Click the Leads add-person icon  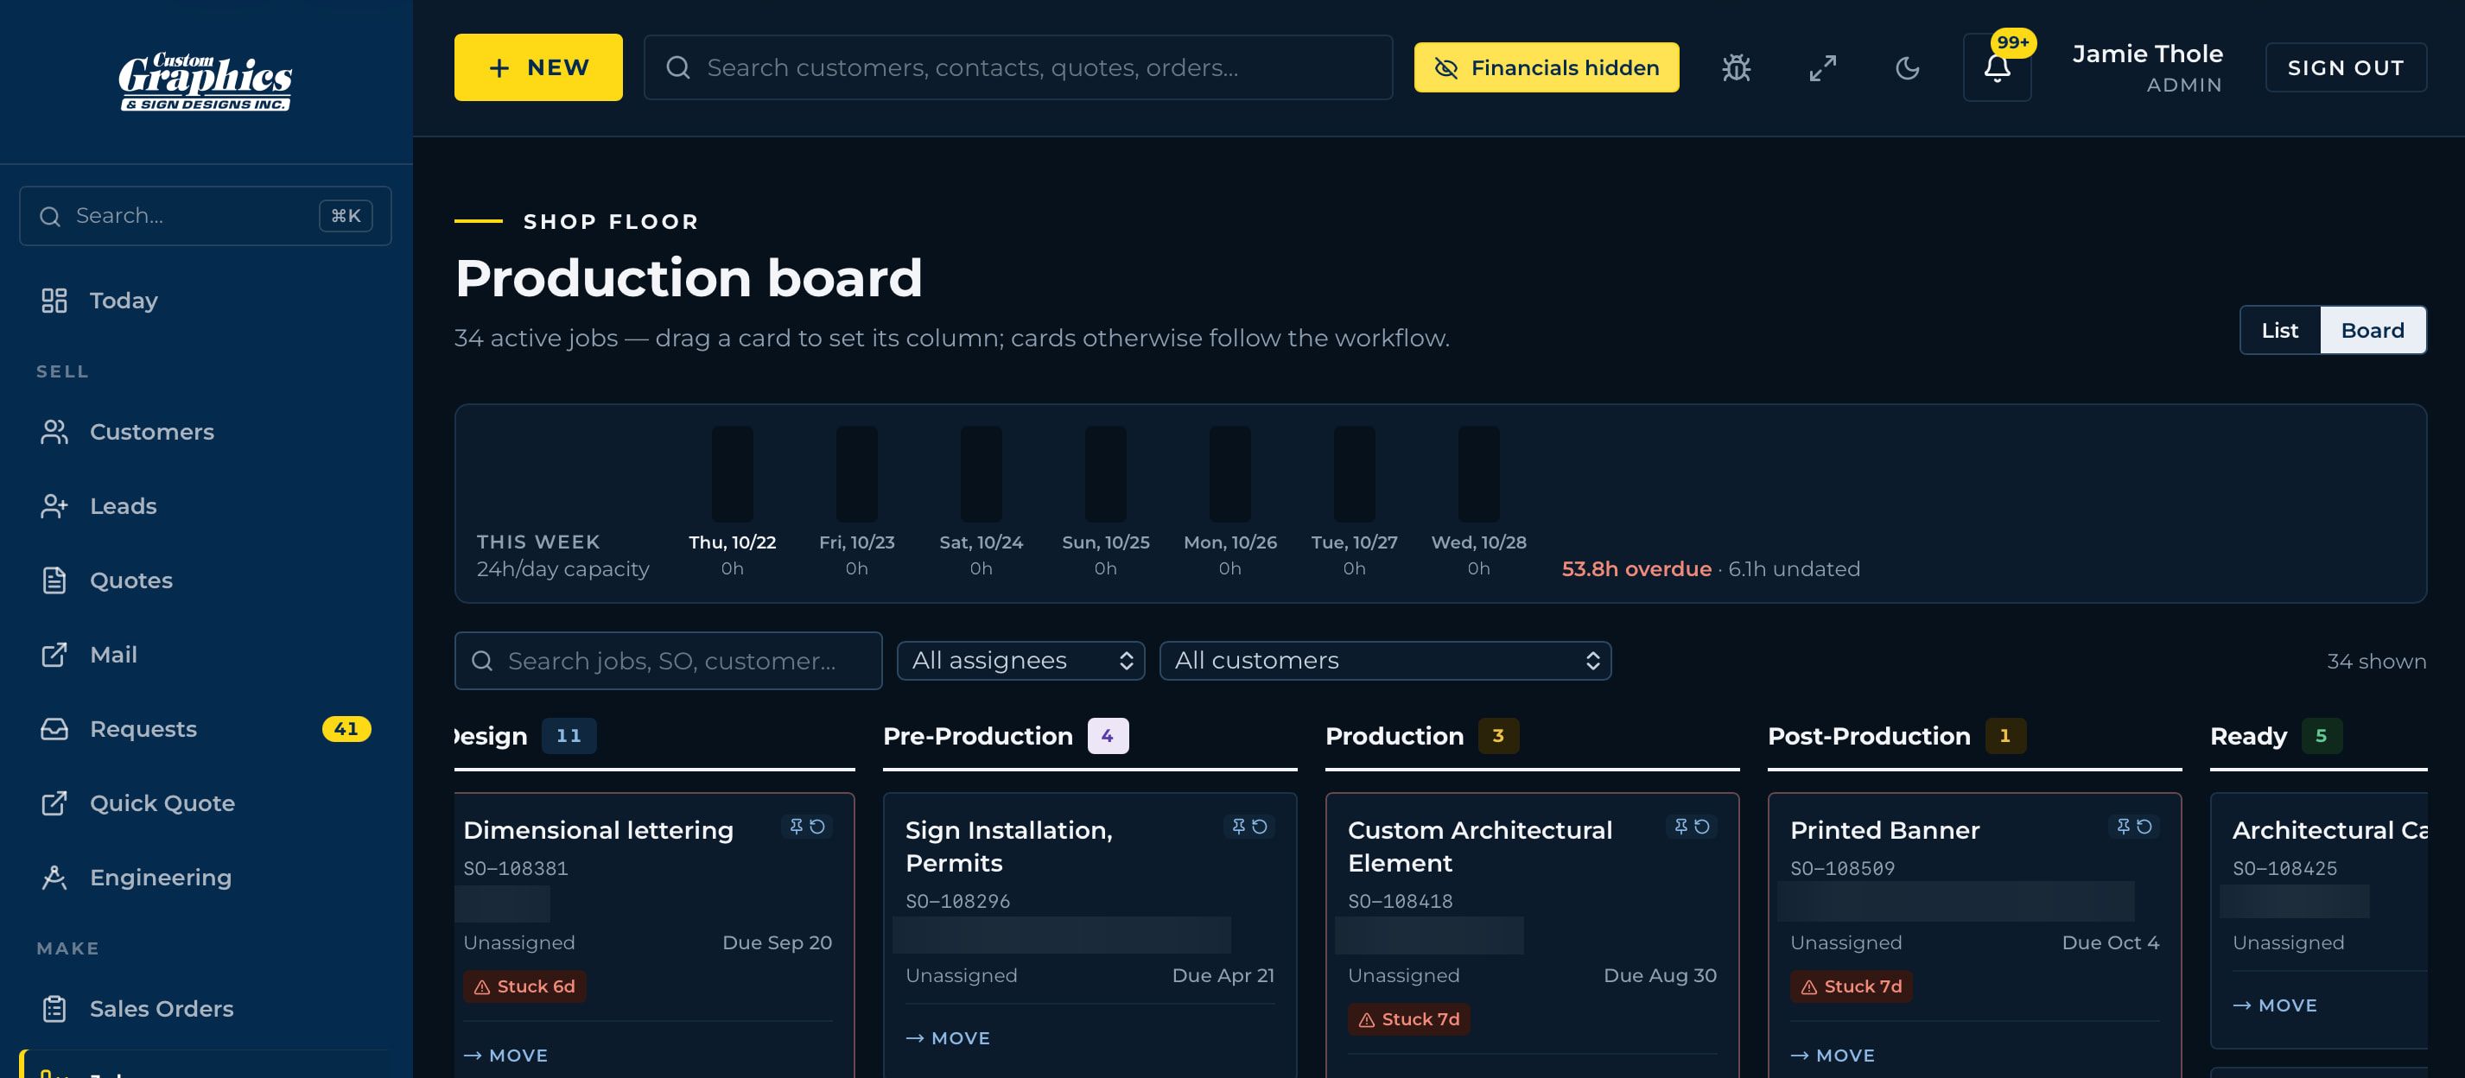pyautogui.click(x=54, y=506)
